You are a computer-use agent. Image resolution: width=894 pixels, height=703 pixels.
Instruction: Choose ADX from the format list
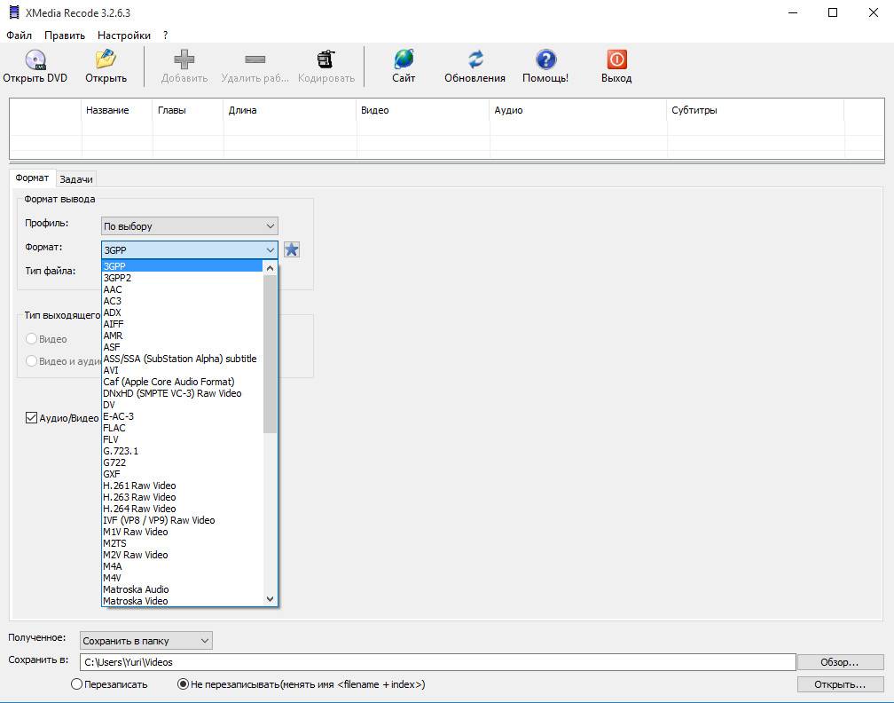click(183, 312)
